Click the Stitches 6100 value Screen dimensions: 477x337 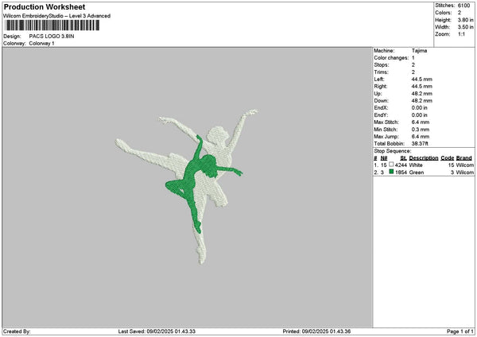coord(463,6)
